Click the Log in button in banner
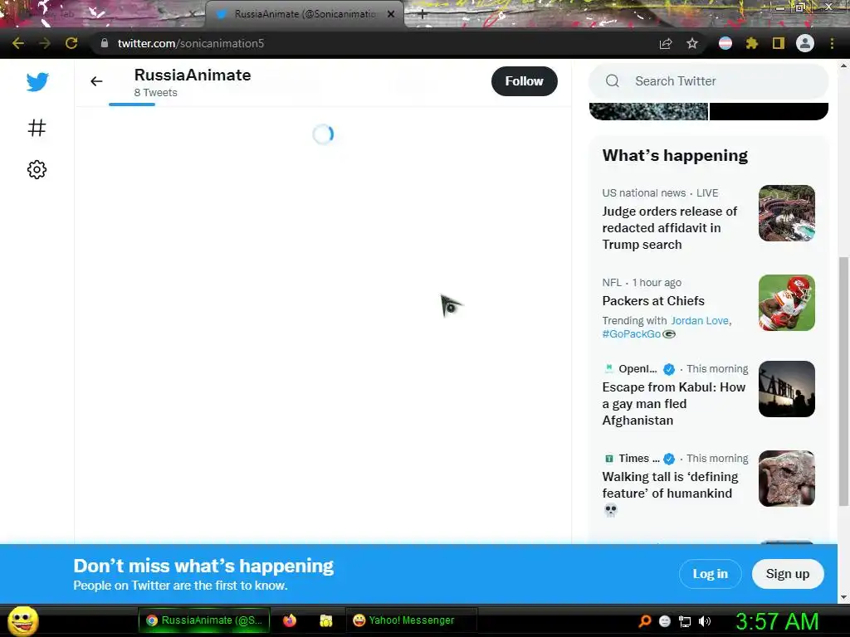This screenshot has width=850, height=637. (x=711, y=574)
